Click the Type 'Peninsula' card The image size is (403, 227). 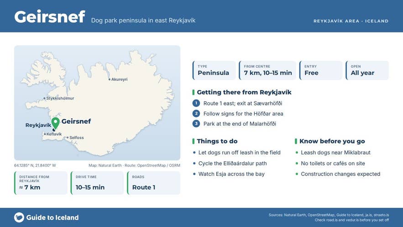point(214,70)
